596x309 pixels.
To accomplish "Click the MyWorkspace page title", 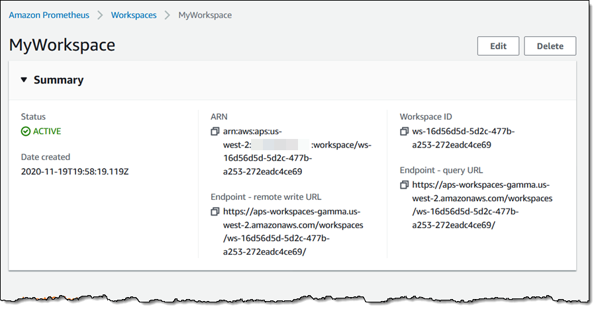I will (62, 45).
